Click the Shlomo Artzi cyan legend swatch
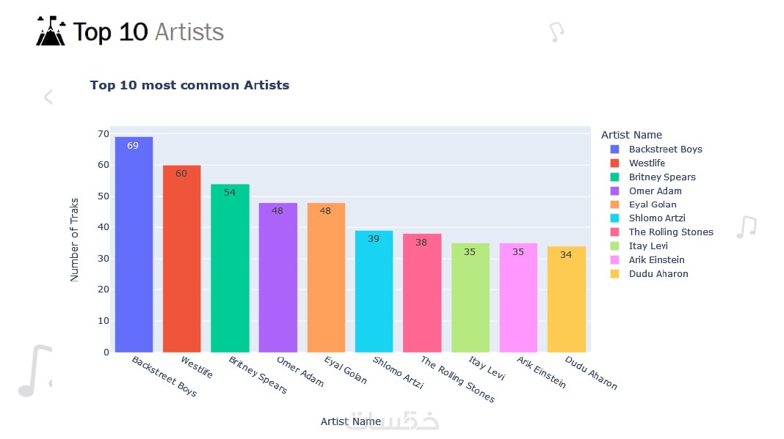This screenshot has height=439, width=784. tap(614, 218)
